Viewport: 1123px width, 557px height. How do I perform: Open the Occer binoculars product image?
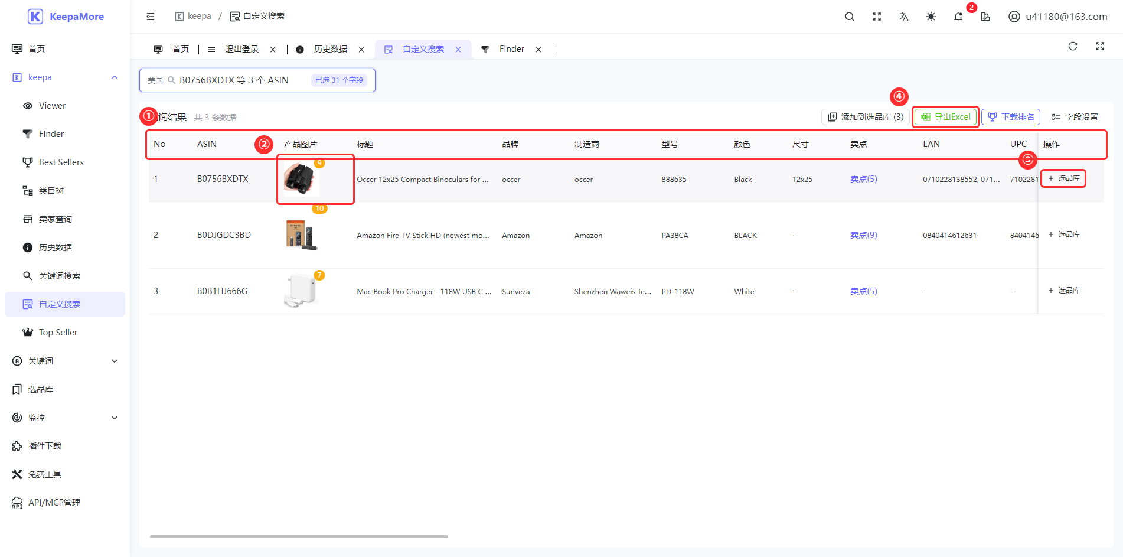[301, 179]
